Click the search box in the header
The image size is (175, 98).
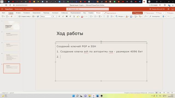87,9
